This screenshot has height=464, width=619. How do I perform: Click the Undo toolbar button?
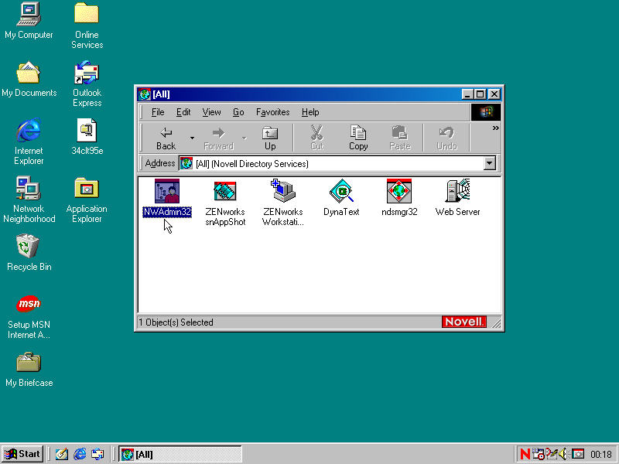(x=446, y=138)
